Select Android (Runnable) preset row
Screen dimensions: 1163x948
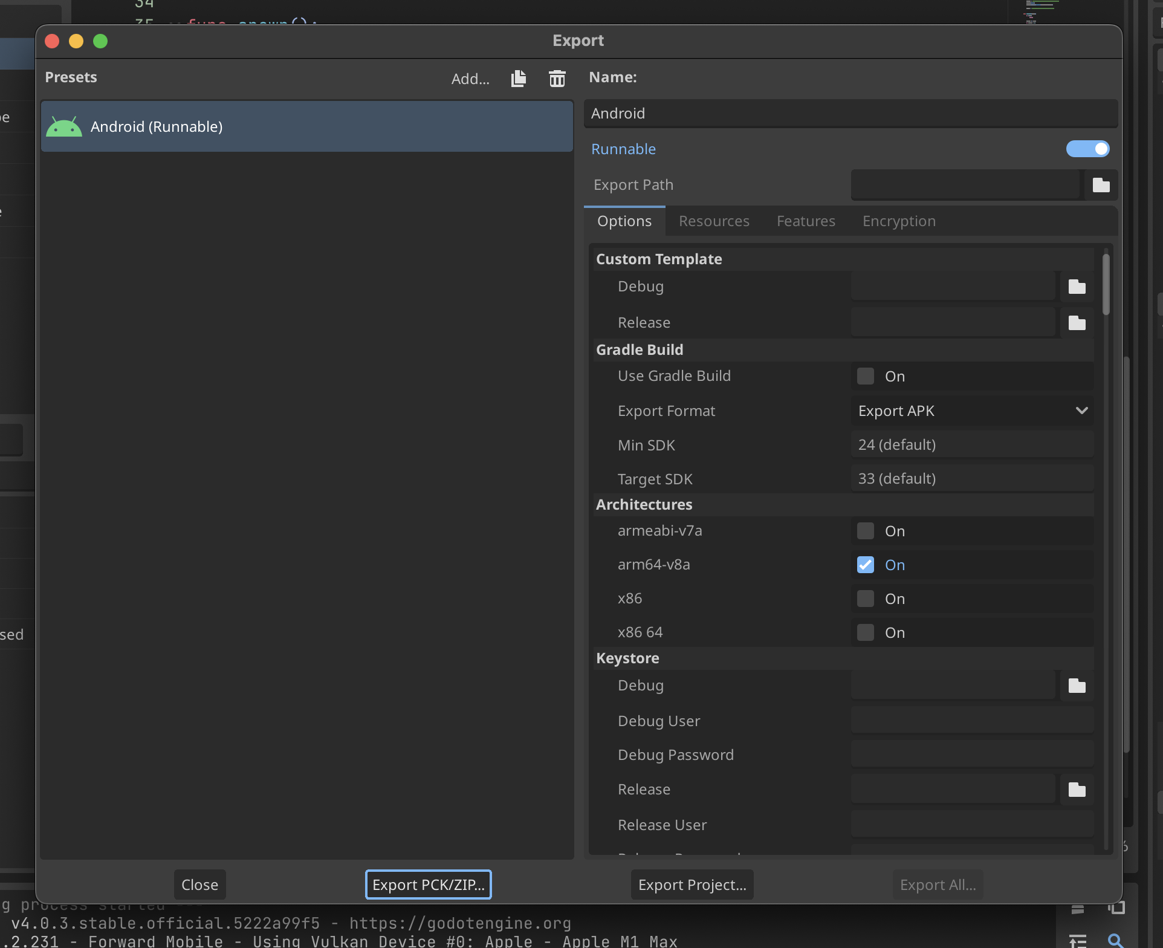pyautogui.click(x=307, y=126)
